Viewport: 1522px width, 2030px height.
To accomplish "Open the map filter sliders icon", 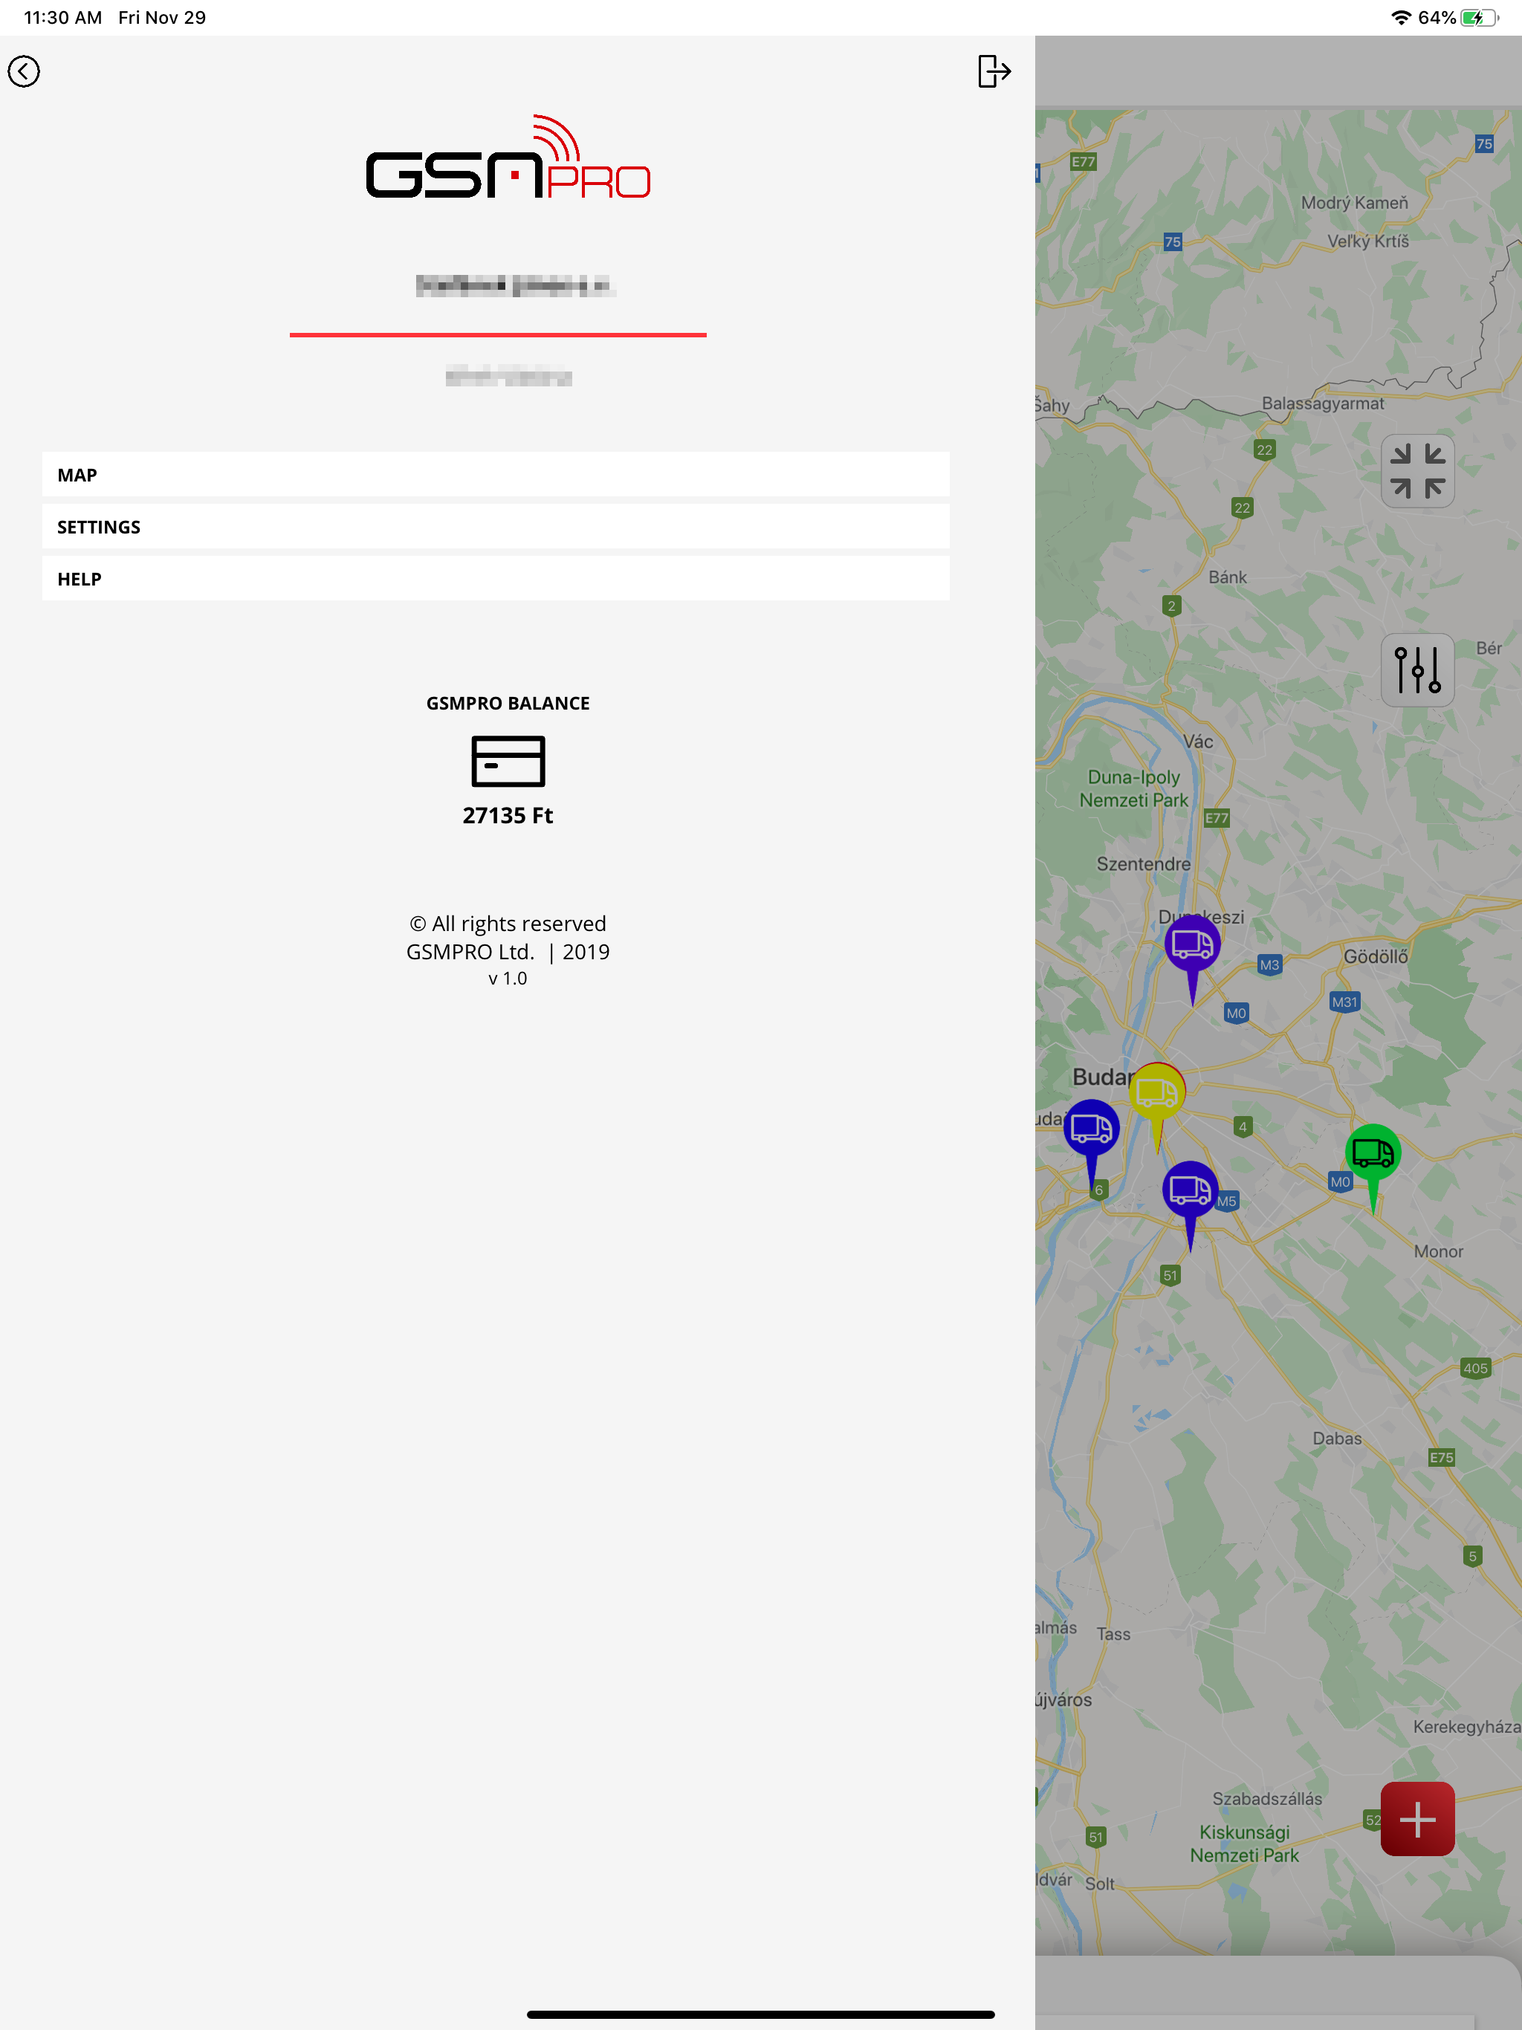I will (x=1417, y=670).
